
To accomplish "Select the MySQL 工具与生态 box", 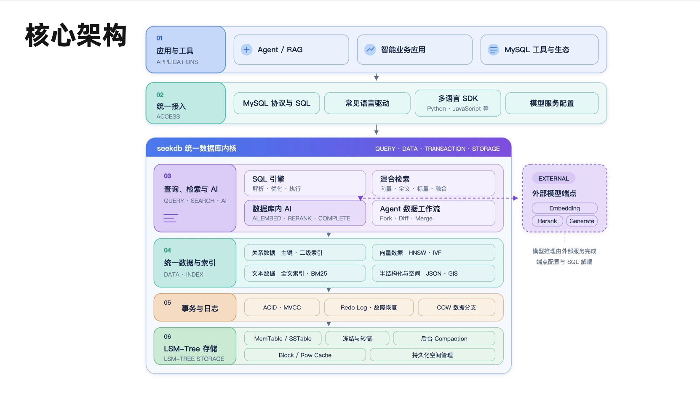I will 540,50.
